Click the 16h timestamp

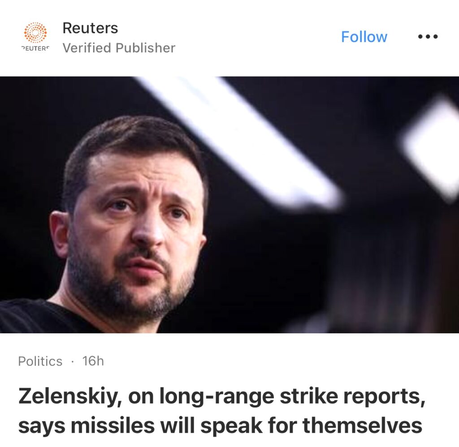tap(93, 361)
